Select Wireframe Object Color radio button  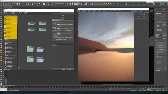pyautogui.click(x=160, y=15)
